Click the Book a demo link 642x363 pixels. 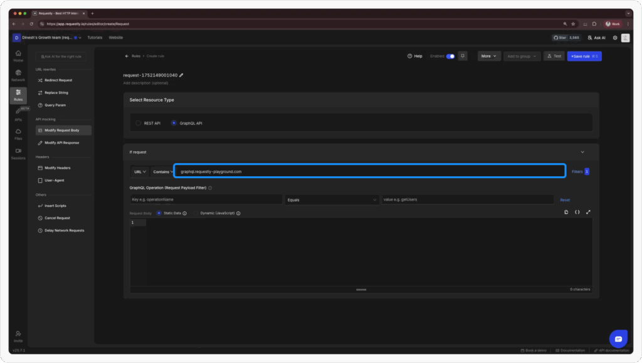[534, 350]
